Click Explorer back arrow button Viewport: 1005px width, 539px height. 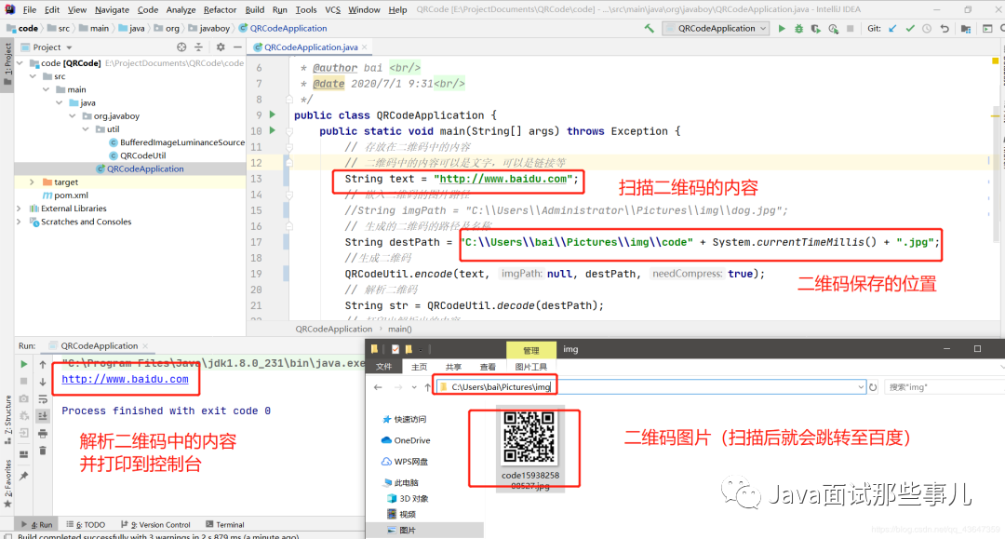tap(378, 387)
